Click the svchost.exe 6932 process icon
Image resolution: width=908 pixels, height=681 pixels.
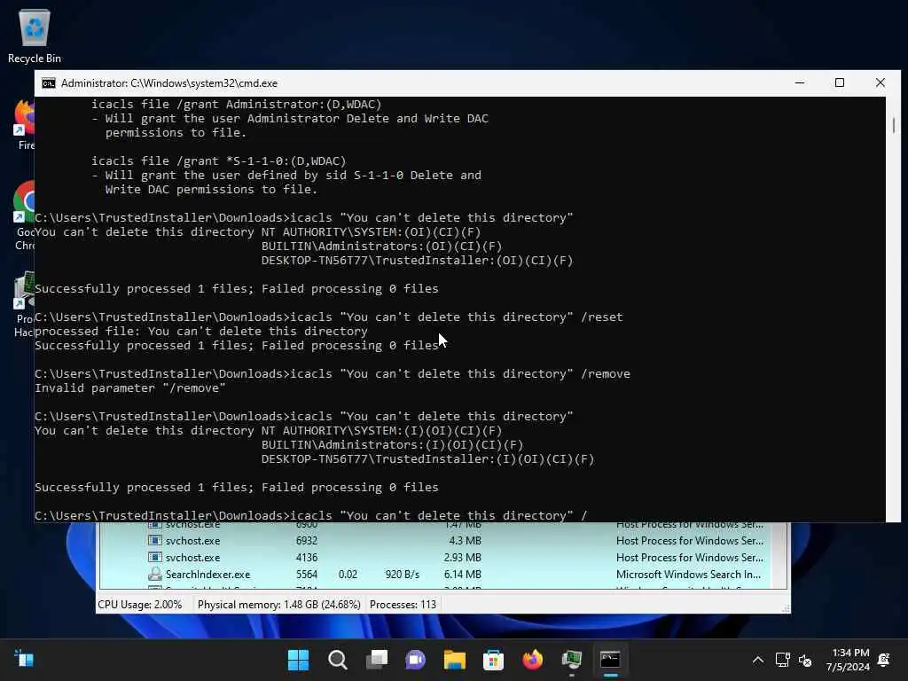[154, 540]
